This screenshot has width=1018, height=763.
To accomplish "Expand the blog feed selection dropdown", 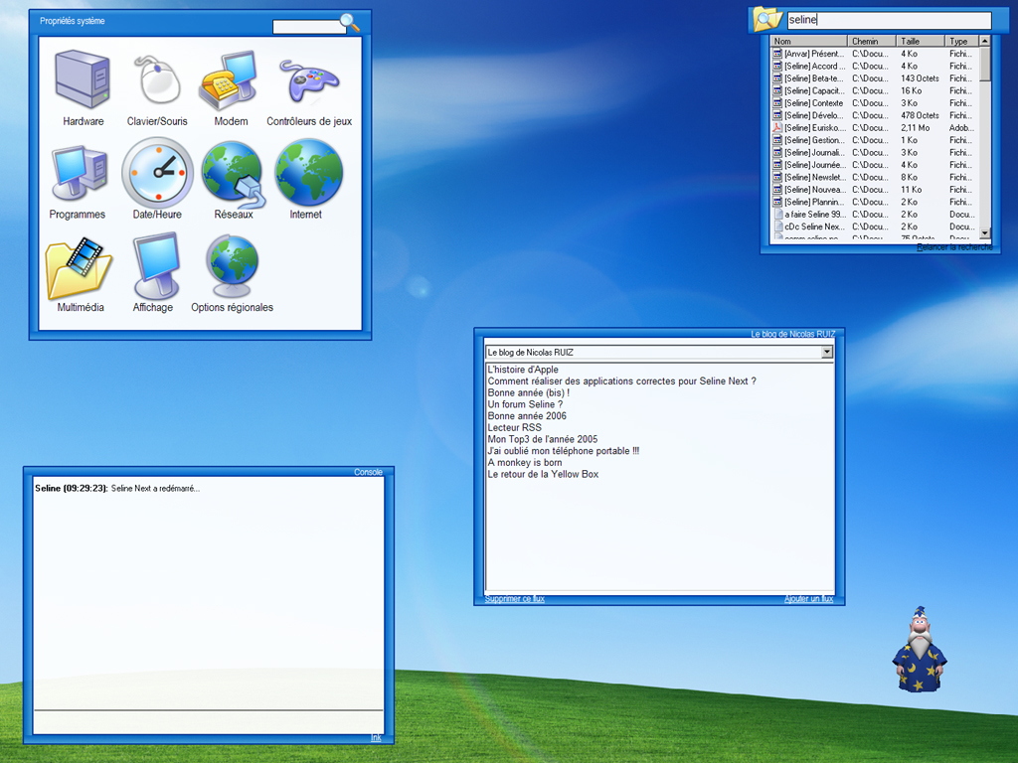I will [x=826, y=352].
